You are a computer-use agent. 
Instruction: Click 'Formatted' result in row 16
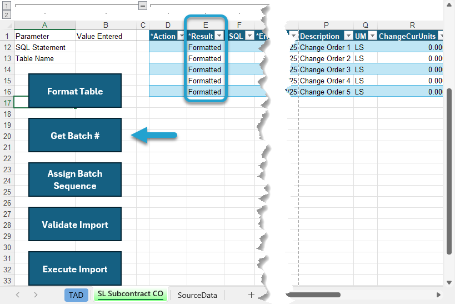[x=206, y=92]
